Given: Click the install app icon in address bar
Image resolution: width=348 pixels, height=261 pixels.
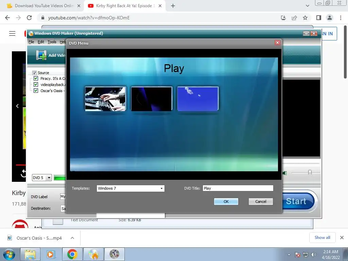Looking at the screenshot, I should [283, 18].
